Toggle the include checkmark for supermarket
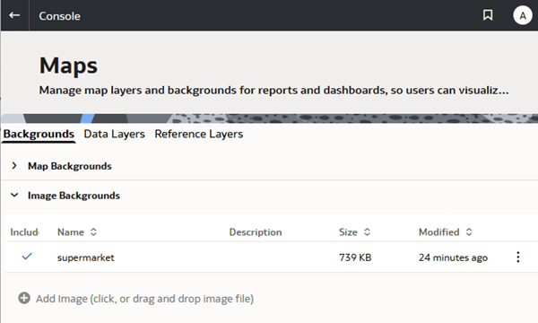Image resolution: width=538 pixels, height=323 pixels. tap(27, 257)
